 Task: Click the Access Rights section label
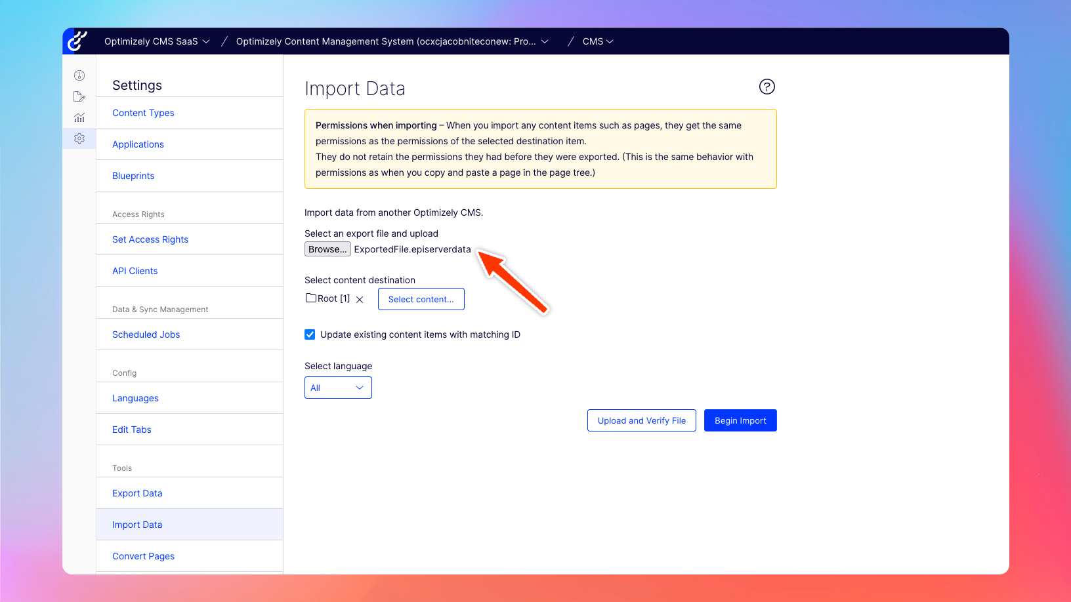coord(138,214)
